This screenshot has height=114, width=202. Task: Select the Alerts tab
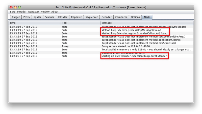[147, 17]
